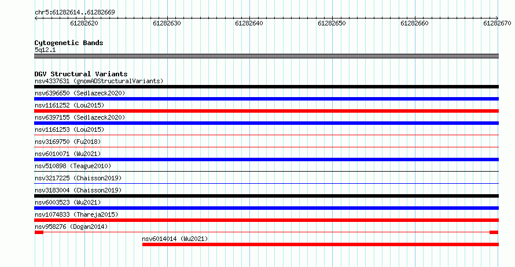515x267 pixels.
Task: Click ruler position 61282620
Action: pos(84,23)
